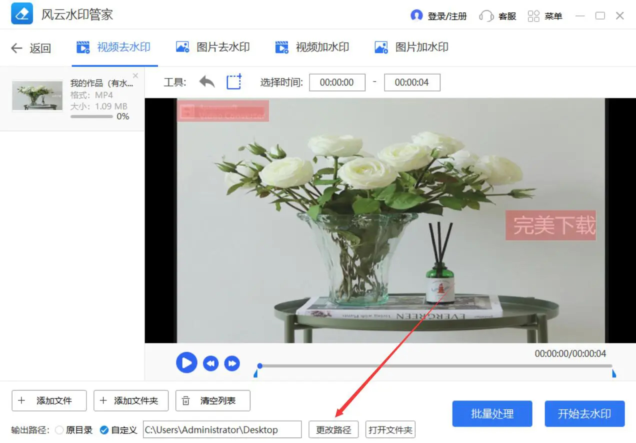Open the 菜单 grid menu
This screenshot has width=636, height=443.
coord(545,15)
